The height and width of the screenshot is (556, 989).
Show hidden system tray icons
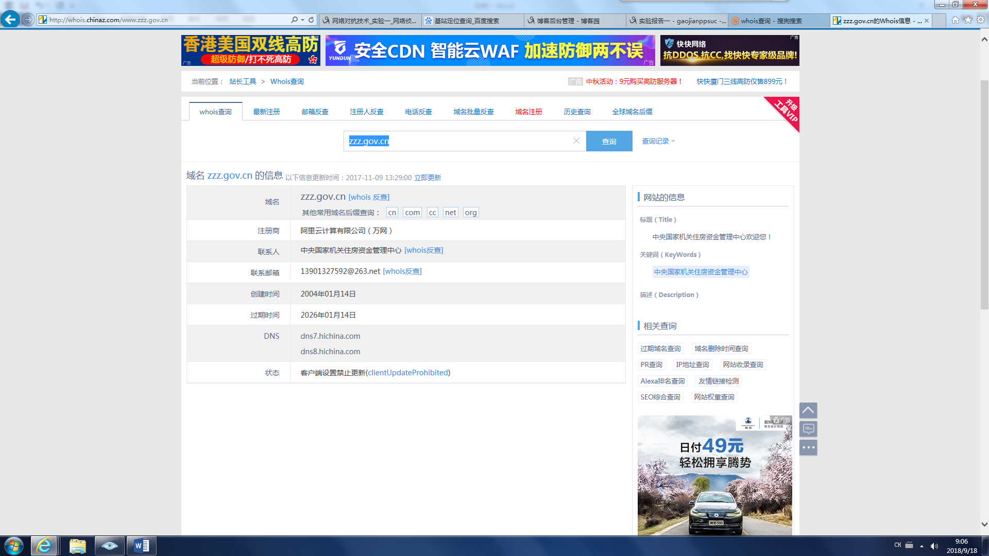click(922, 546)
